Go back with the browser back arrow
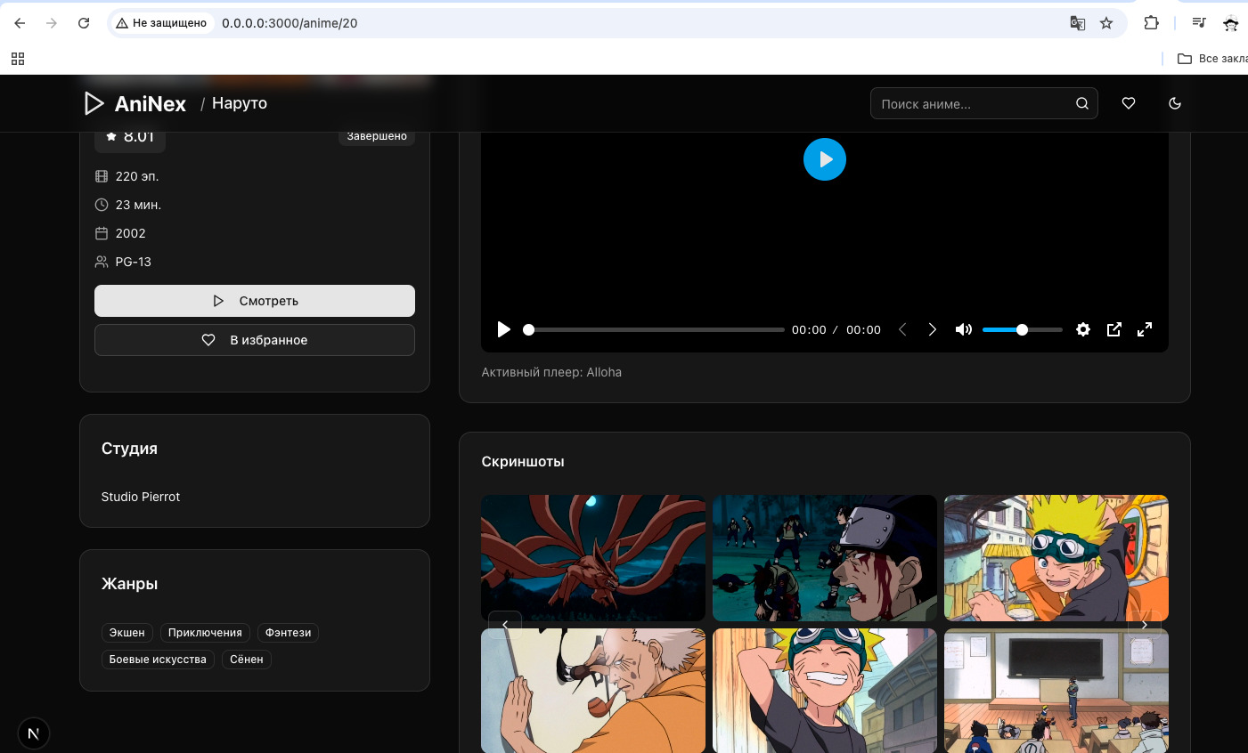1248x753 pixels. (x=20, y=23)
